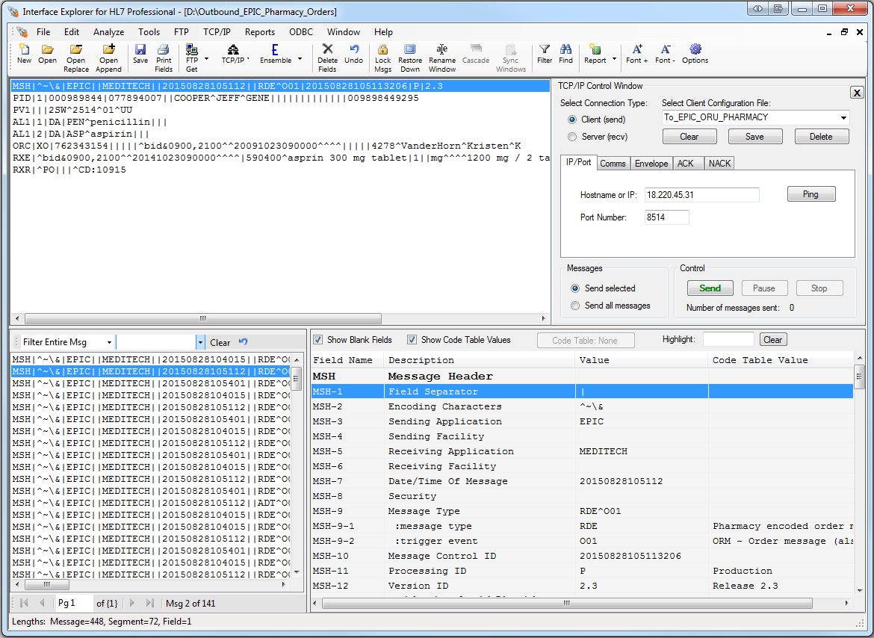This screenshot has height=638, width=874.
Task: Open the filter value combo box arrow
Action: tap(200, 342)
